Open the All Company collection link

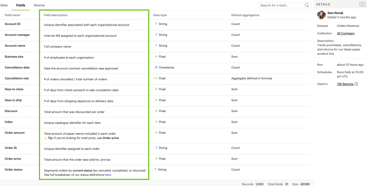(x=346, y=34)
